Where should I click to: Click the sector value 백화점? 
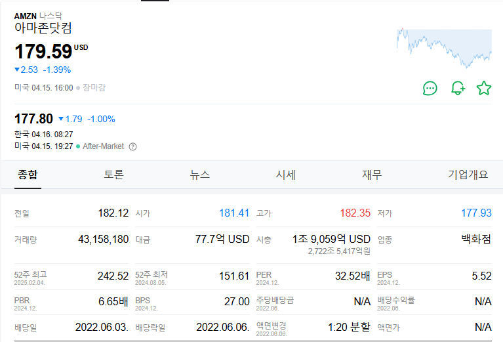pyautogui.click(x=476, y=239)
